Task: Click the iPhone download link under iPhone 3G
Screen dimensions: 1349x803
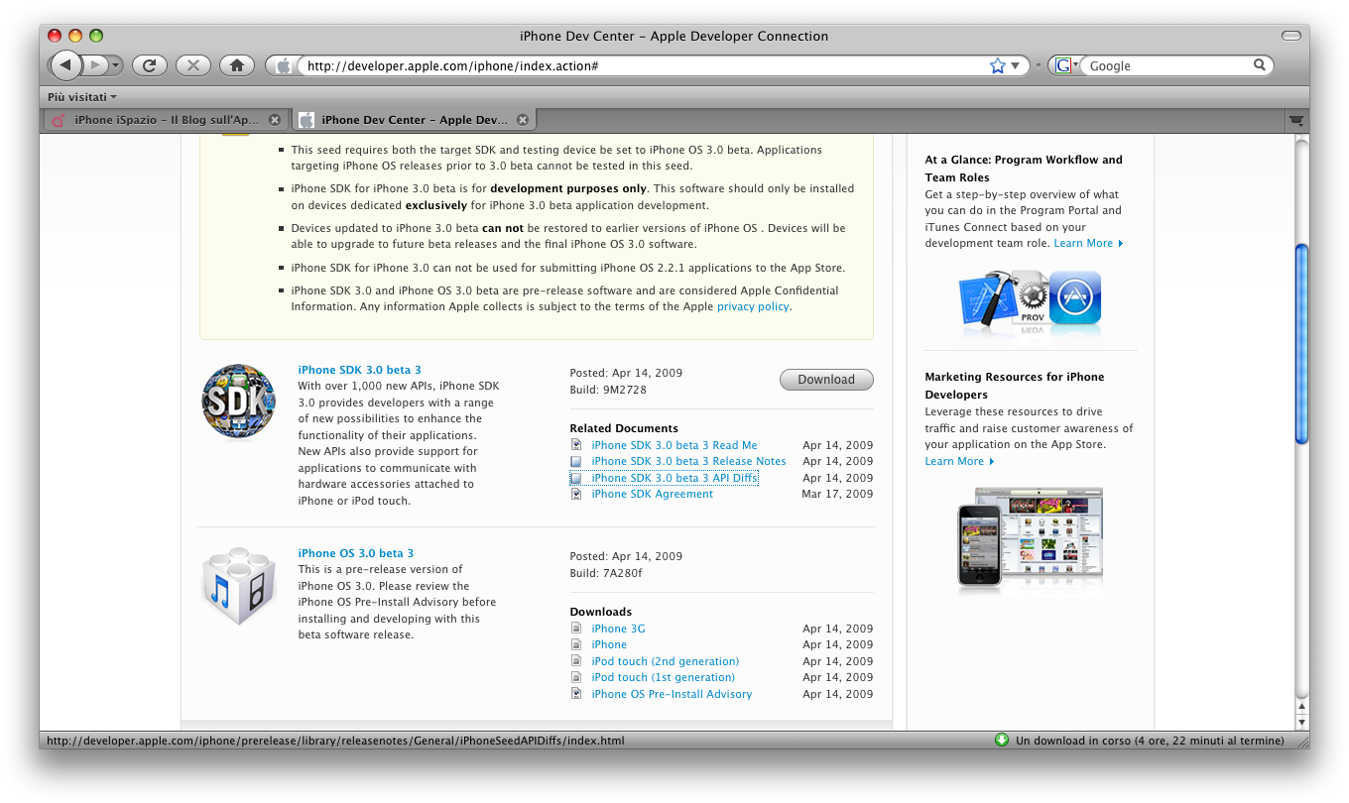Action: pos(609,644)
